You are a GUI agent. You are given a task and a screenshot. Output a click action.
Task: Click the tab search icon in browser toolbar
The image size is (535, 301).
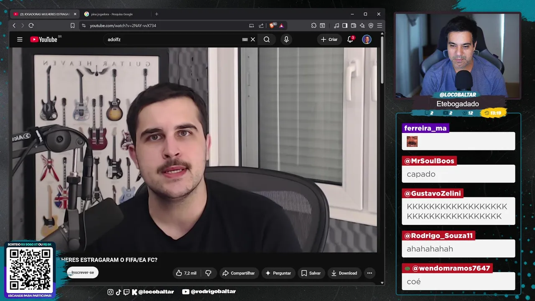tap(322, 26)
